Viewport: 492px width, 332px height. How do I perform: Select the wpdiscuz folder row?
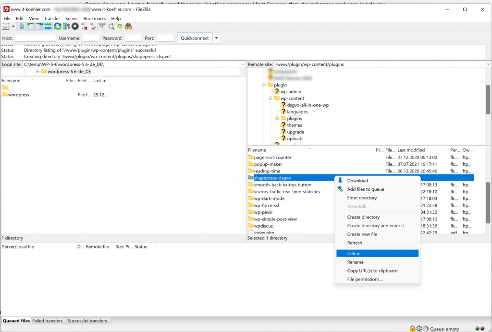pyautogui.click(x=360, y=226)
